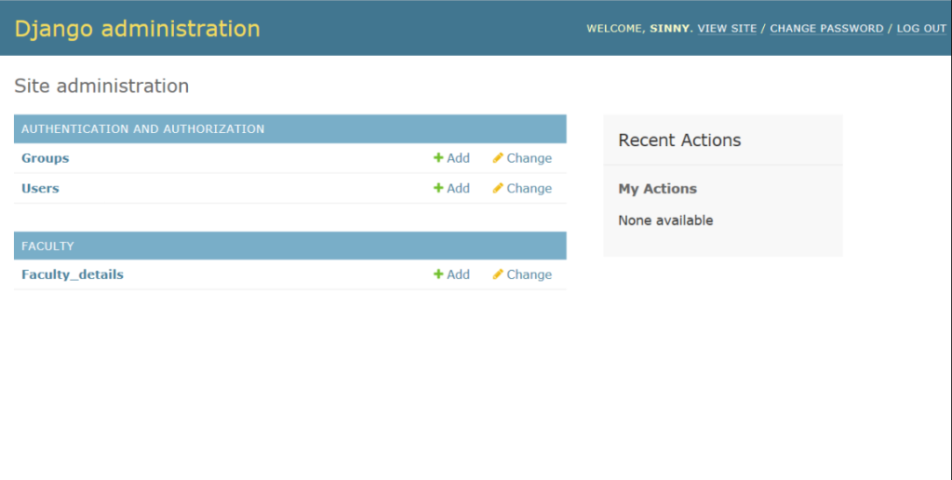This screenshot has height=480, width=952.
Task: Select Change text for Users
Action: (529, 189)
